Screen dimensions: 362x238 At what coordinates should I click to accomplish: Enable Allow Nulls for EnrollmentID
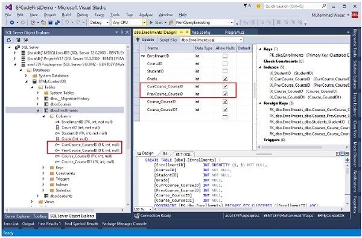click(225, 56)
